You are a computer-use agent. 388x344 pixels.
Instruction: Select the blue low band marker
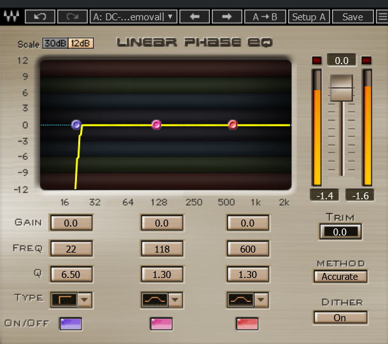pos(76,124)
